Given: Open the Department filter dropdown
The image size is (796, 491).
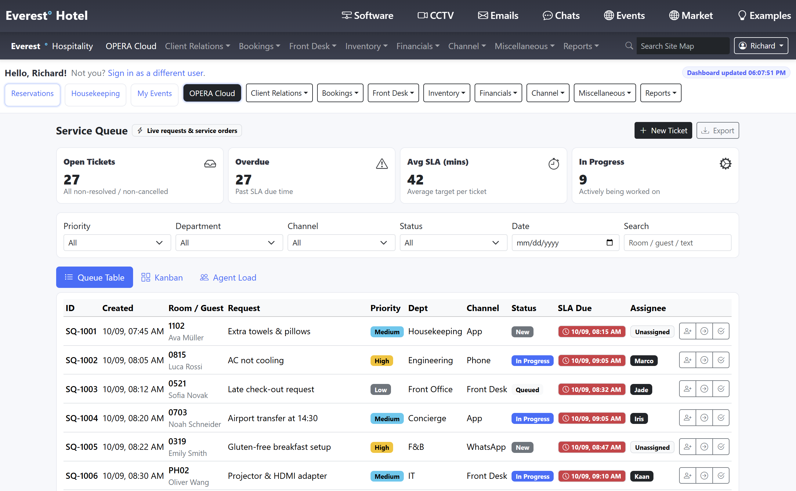Looking at the screenshot, I should (x=229, y=242).
